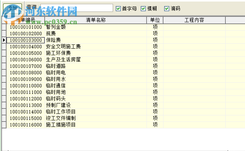Select cell 100100111000
Image resolution: width=245 pixels, height=151 pixels.
pyautogui.click(x=26, y=92)
